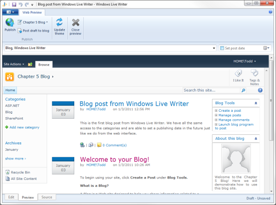
Task: Open the Windows Live Writer application menu button
Action: pyautogui.click(x=10, y=12)
